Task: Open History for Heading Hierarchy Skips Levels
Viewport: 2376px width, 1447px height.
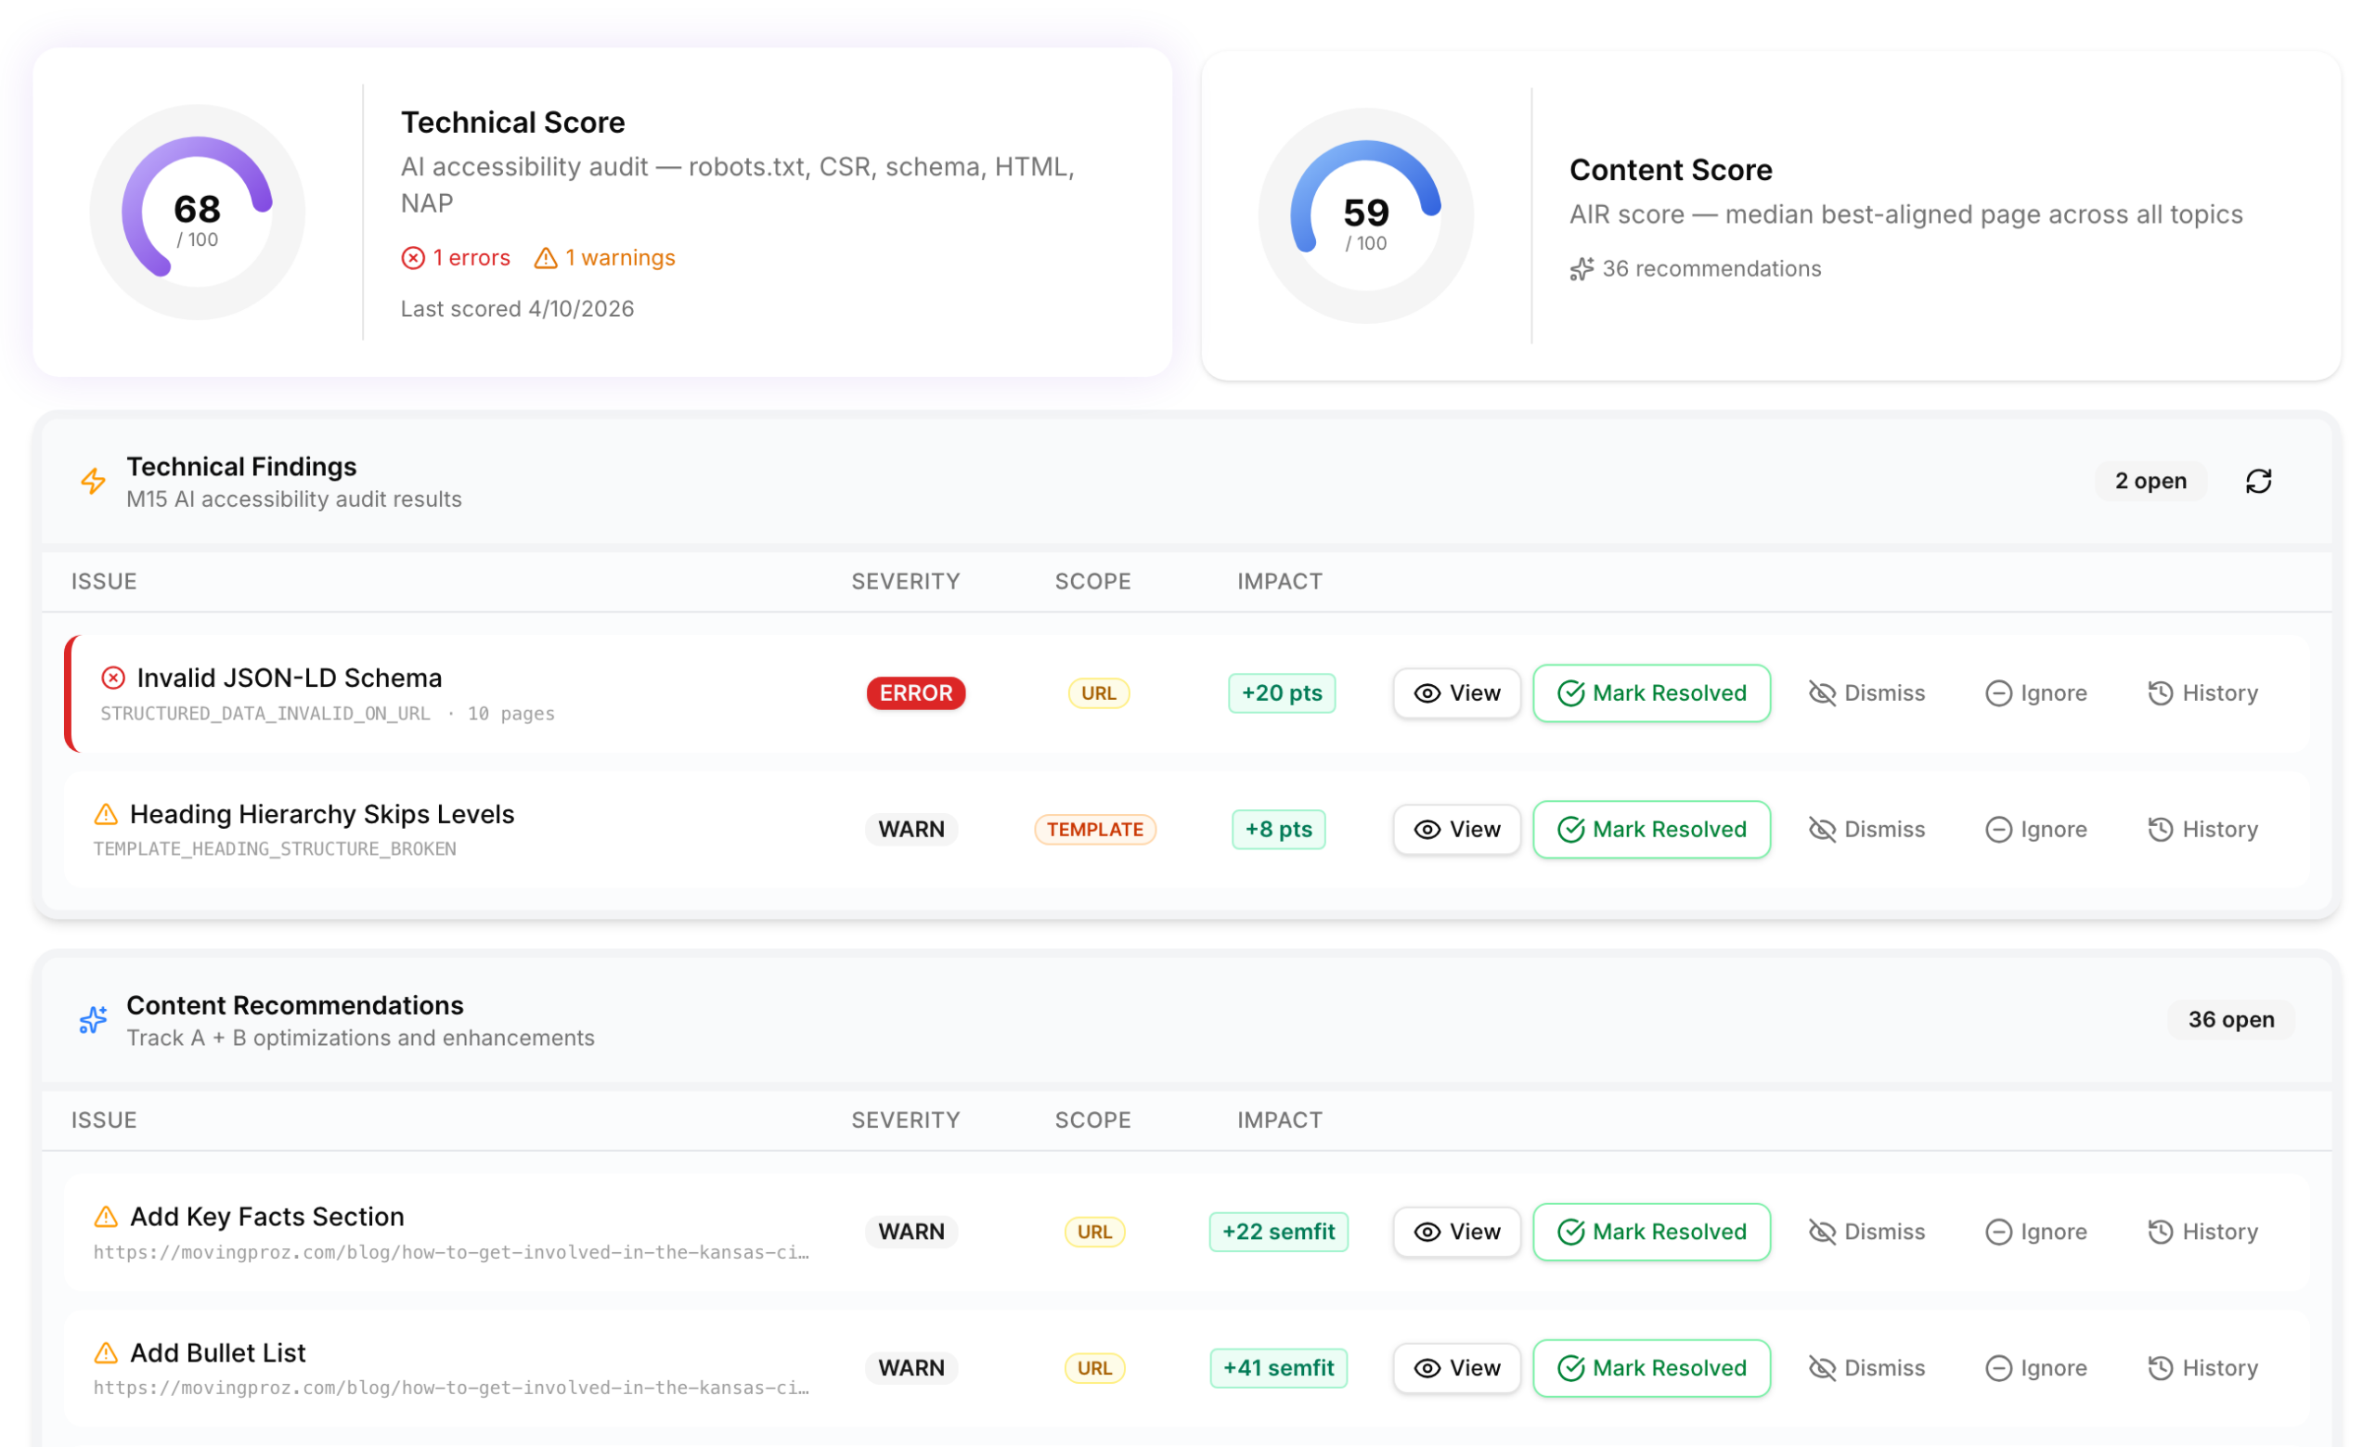Action: click(x=2202, y=829)
